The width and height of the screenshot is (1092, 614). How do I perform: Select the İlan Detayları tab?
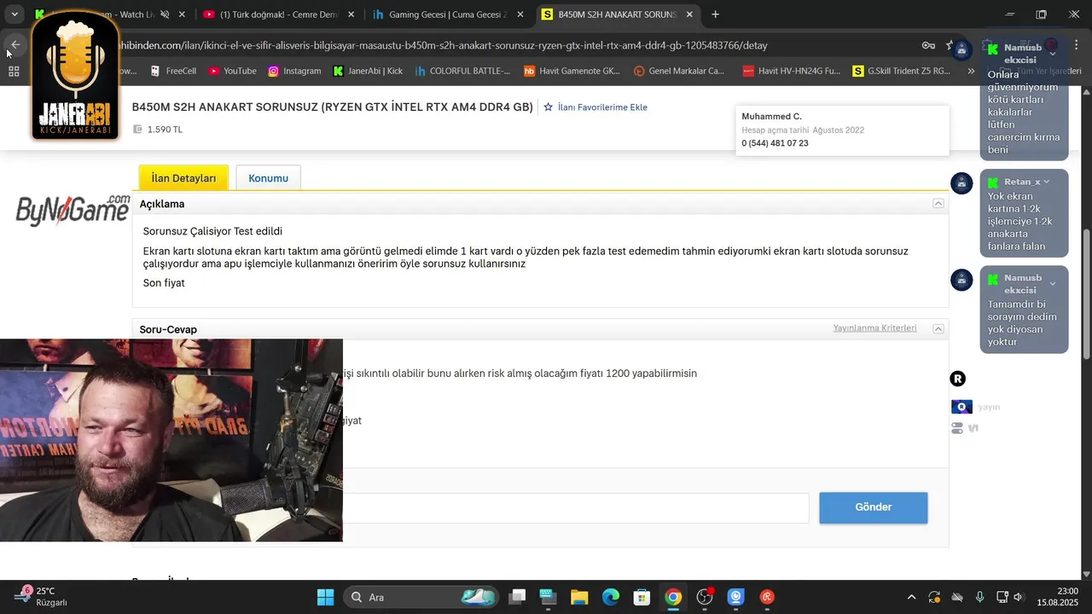click(x=183, y=178)
